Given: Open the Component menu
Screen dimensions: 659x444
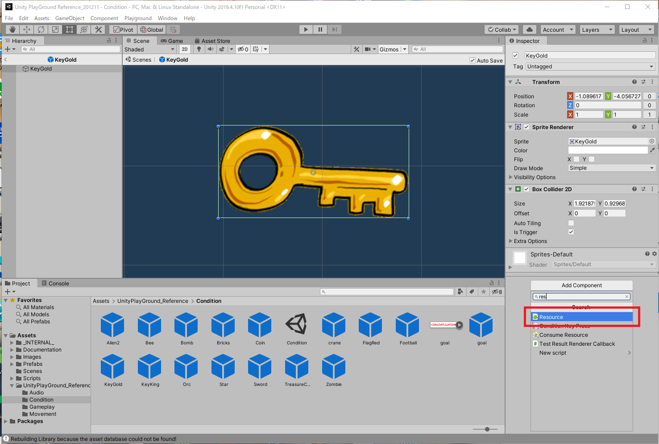Looking at the screenshot, I should [104, 18].
